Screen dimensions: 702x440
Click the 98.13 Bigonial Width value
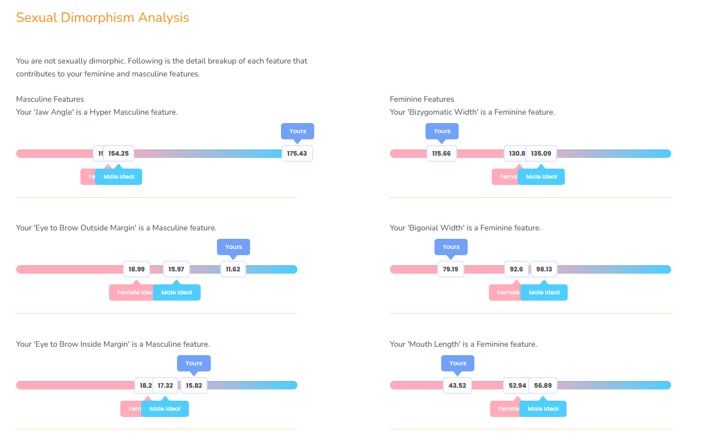click(544, 269)
